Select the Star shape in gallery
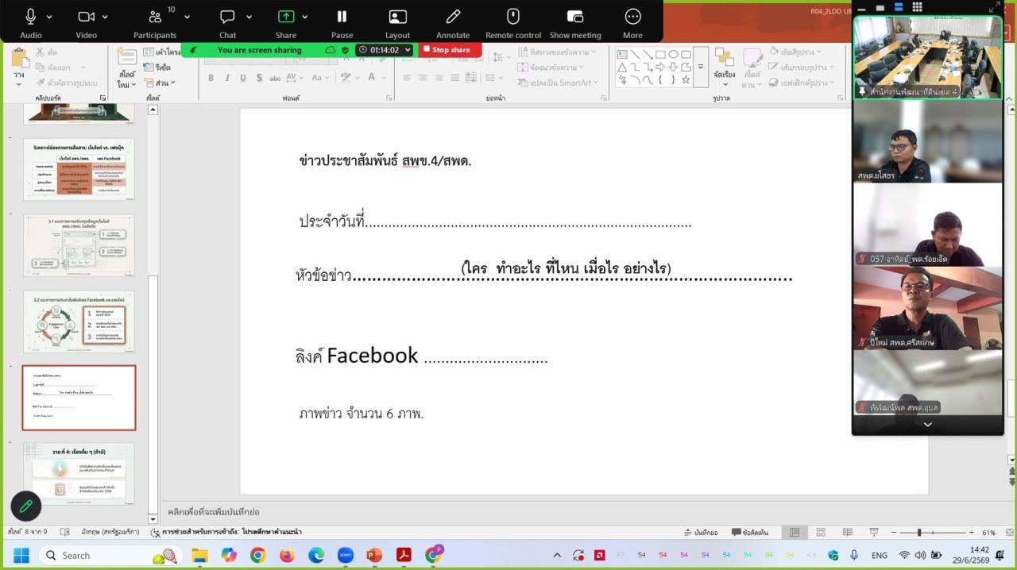This screenshot has width=1017, height=570. [686, 79]
